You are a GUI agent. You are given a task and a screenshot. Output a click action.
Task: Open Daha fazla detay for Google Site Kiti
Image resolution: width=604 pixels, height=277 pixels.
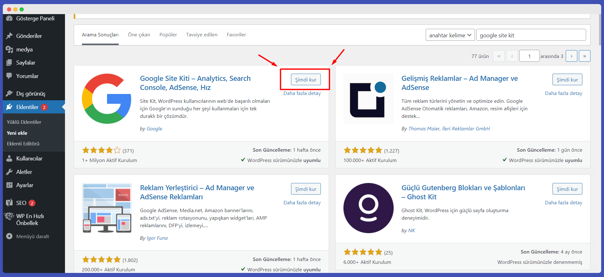click(302, 93)
